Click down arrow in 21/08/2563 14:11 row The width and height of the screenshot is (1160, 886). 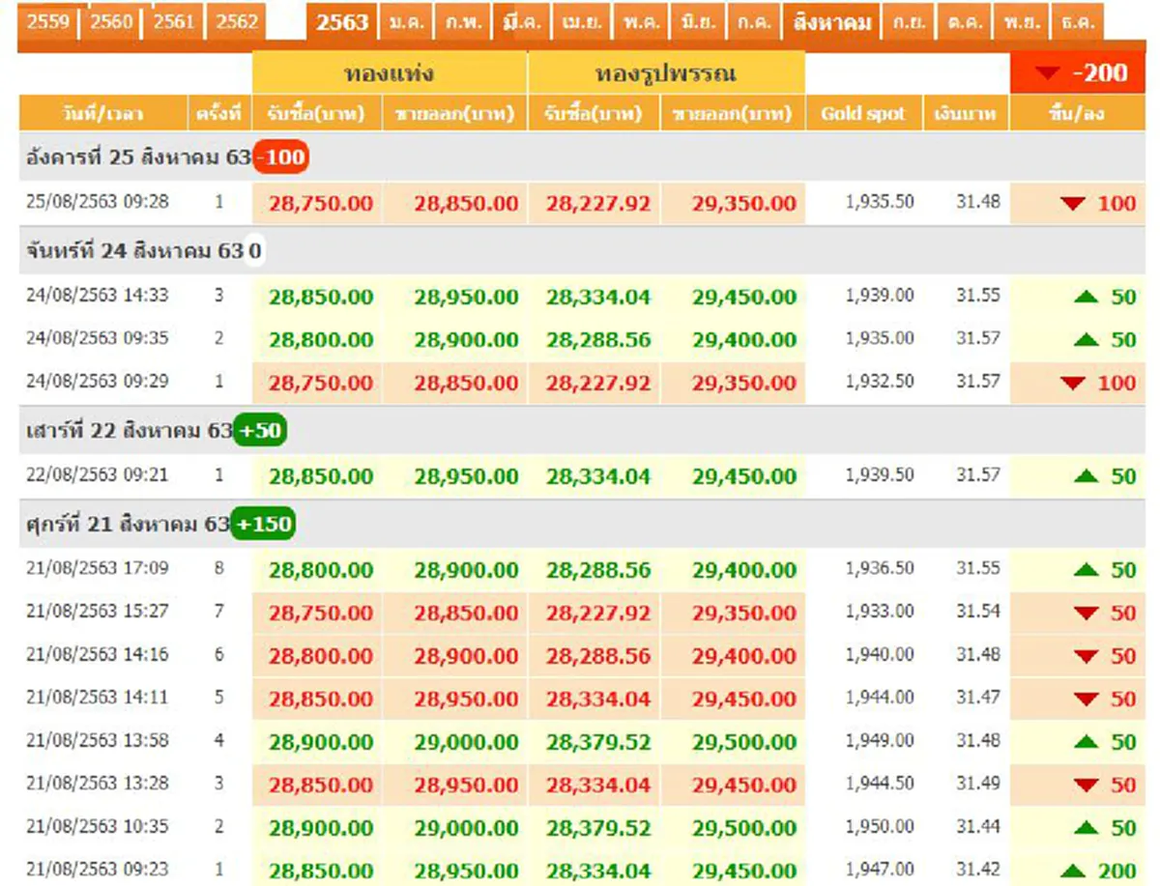tap(1087, 700)
